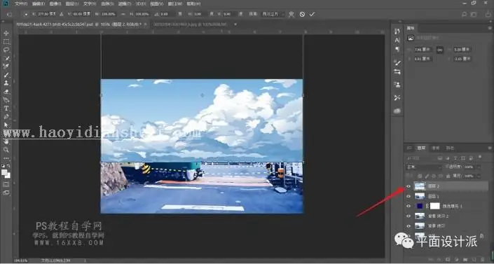This screenshot has width=494, height=264.
Task: Open the Clone Source panel icon in dock
Action: point(397,85)
